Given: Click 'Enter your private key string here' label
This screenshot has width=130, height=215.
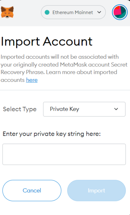Looking at the screenshot, I should pyautogui.click(x=51, y=134).
